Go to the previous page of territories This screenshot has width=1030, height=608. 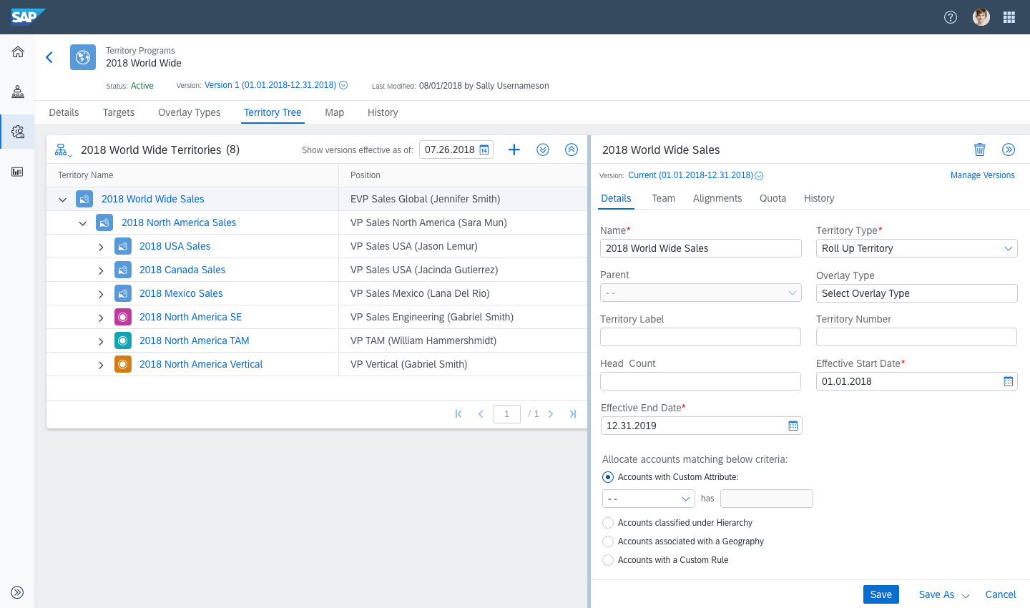coord(481,414)
